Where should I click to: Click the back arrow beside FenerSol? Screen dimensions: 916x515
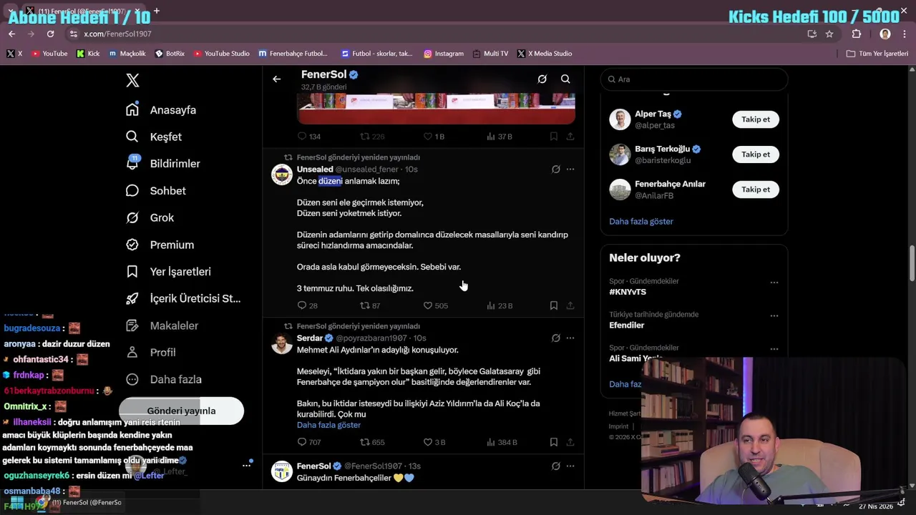pos(277,79)
